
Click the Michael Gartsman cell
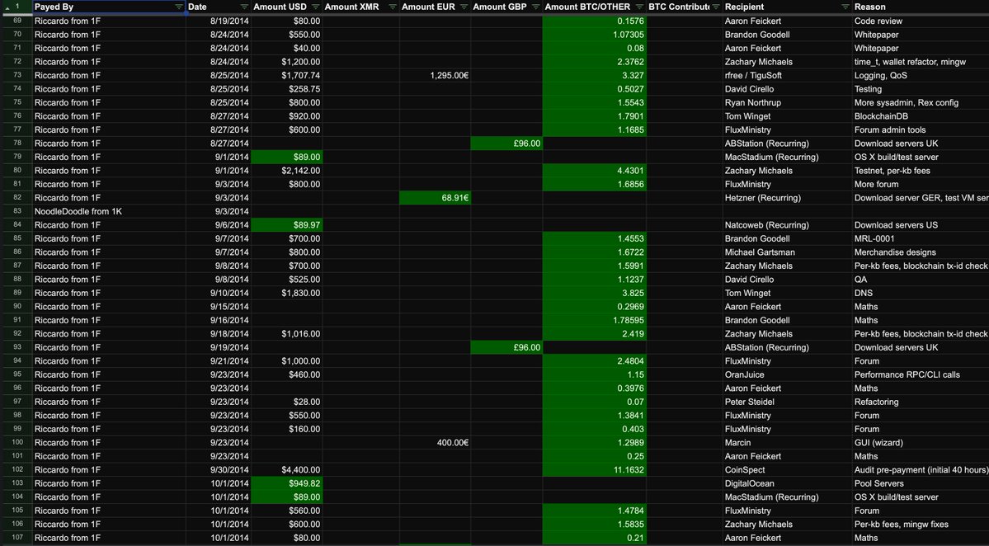click(787, 252)
